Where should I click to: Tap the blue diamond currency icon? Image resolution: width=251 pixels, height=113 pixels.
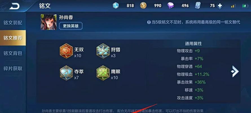(116, 6)
